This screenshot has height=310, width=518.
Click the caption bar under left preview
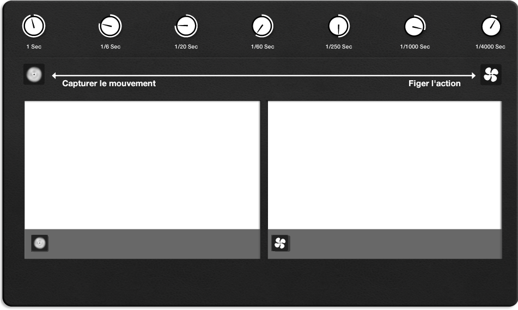(x=153, y=244)
